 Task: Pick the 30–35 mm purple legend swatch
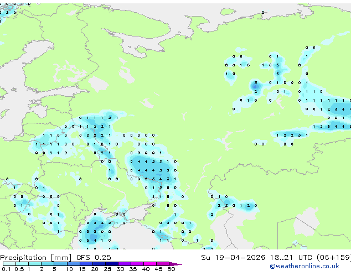(124, 264)
